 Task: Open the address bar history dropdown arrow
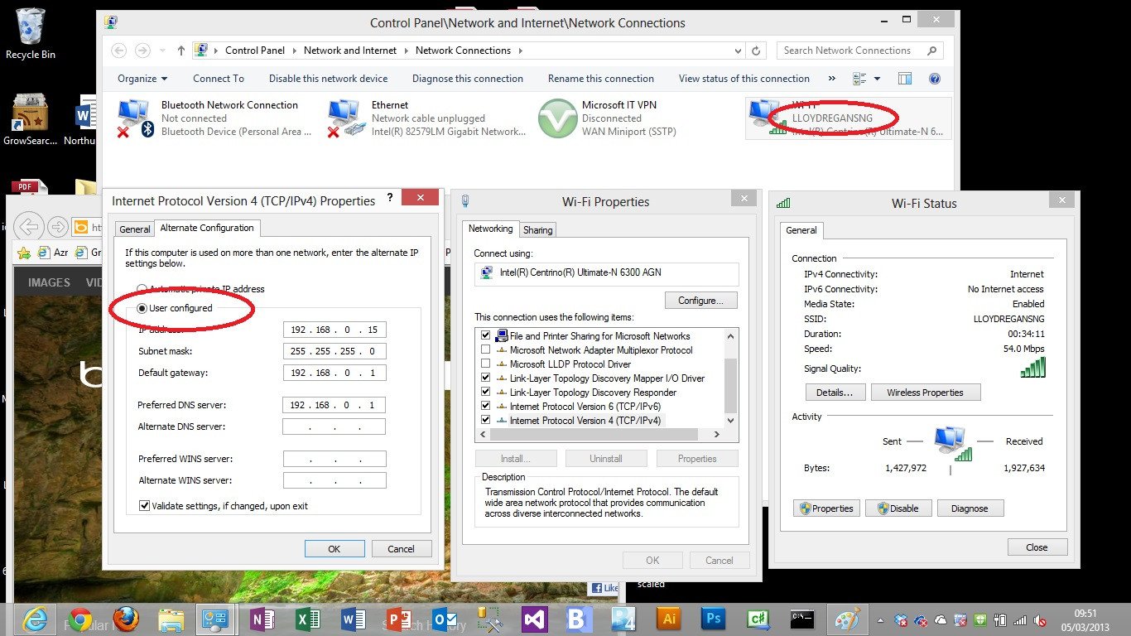click(x=739, y=51)
